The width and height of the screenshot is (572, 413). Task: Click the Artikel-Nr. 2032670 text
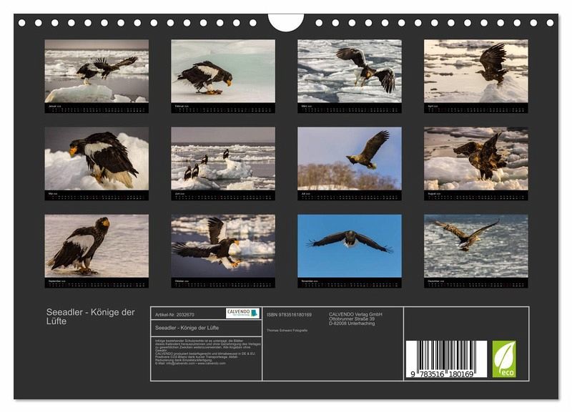point(174,314)
